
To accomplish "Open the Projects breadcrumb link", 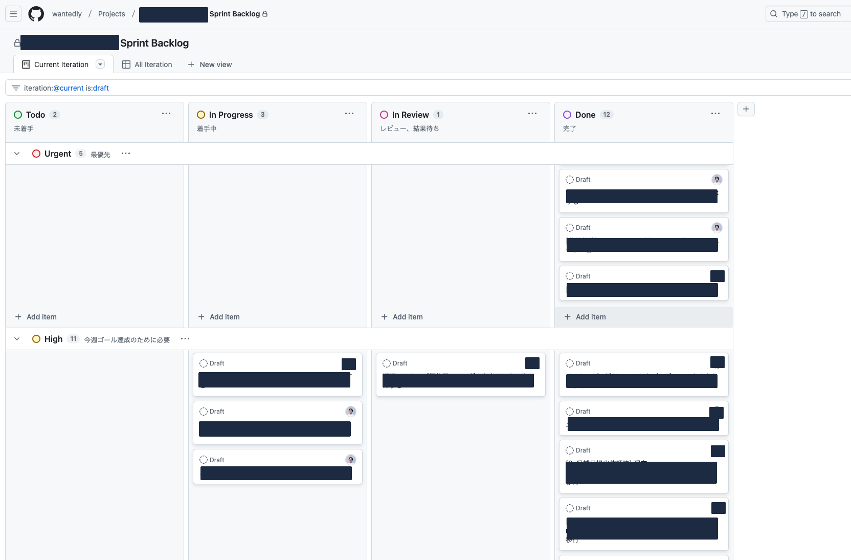I will coord(111,14).
